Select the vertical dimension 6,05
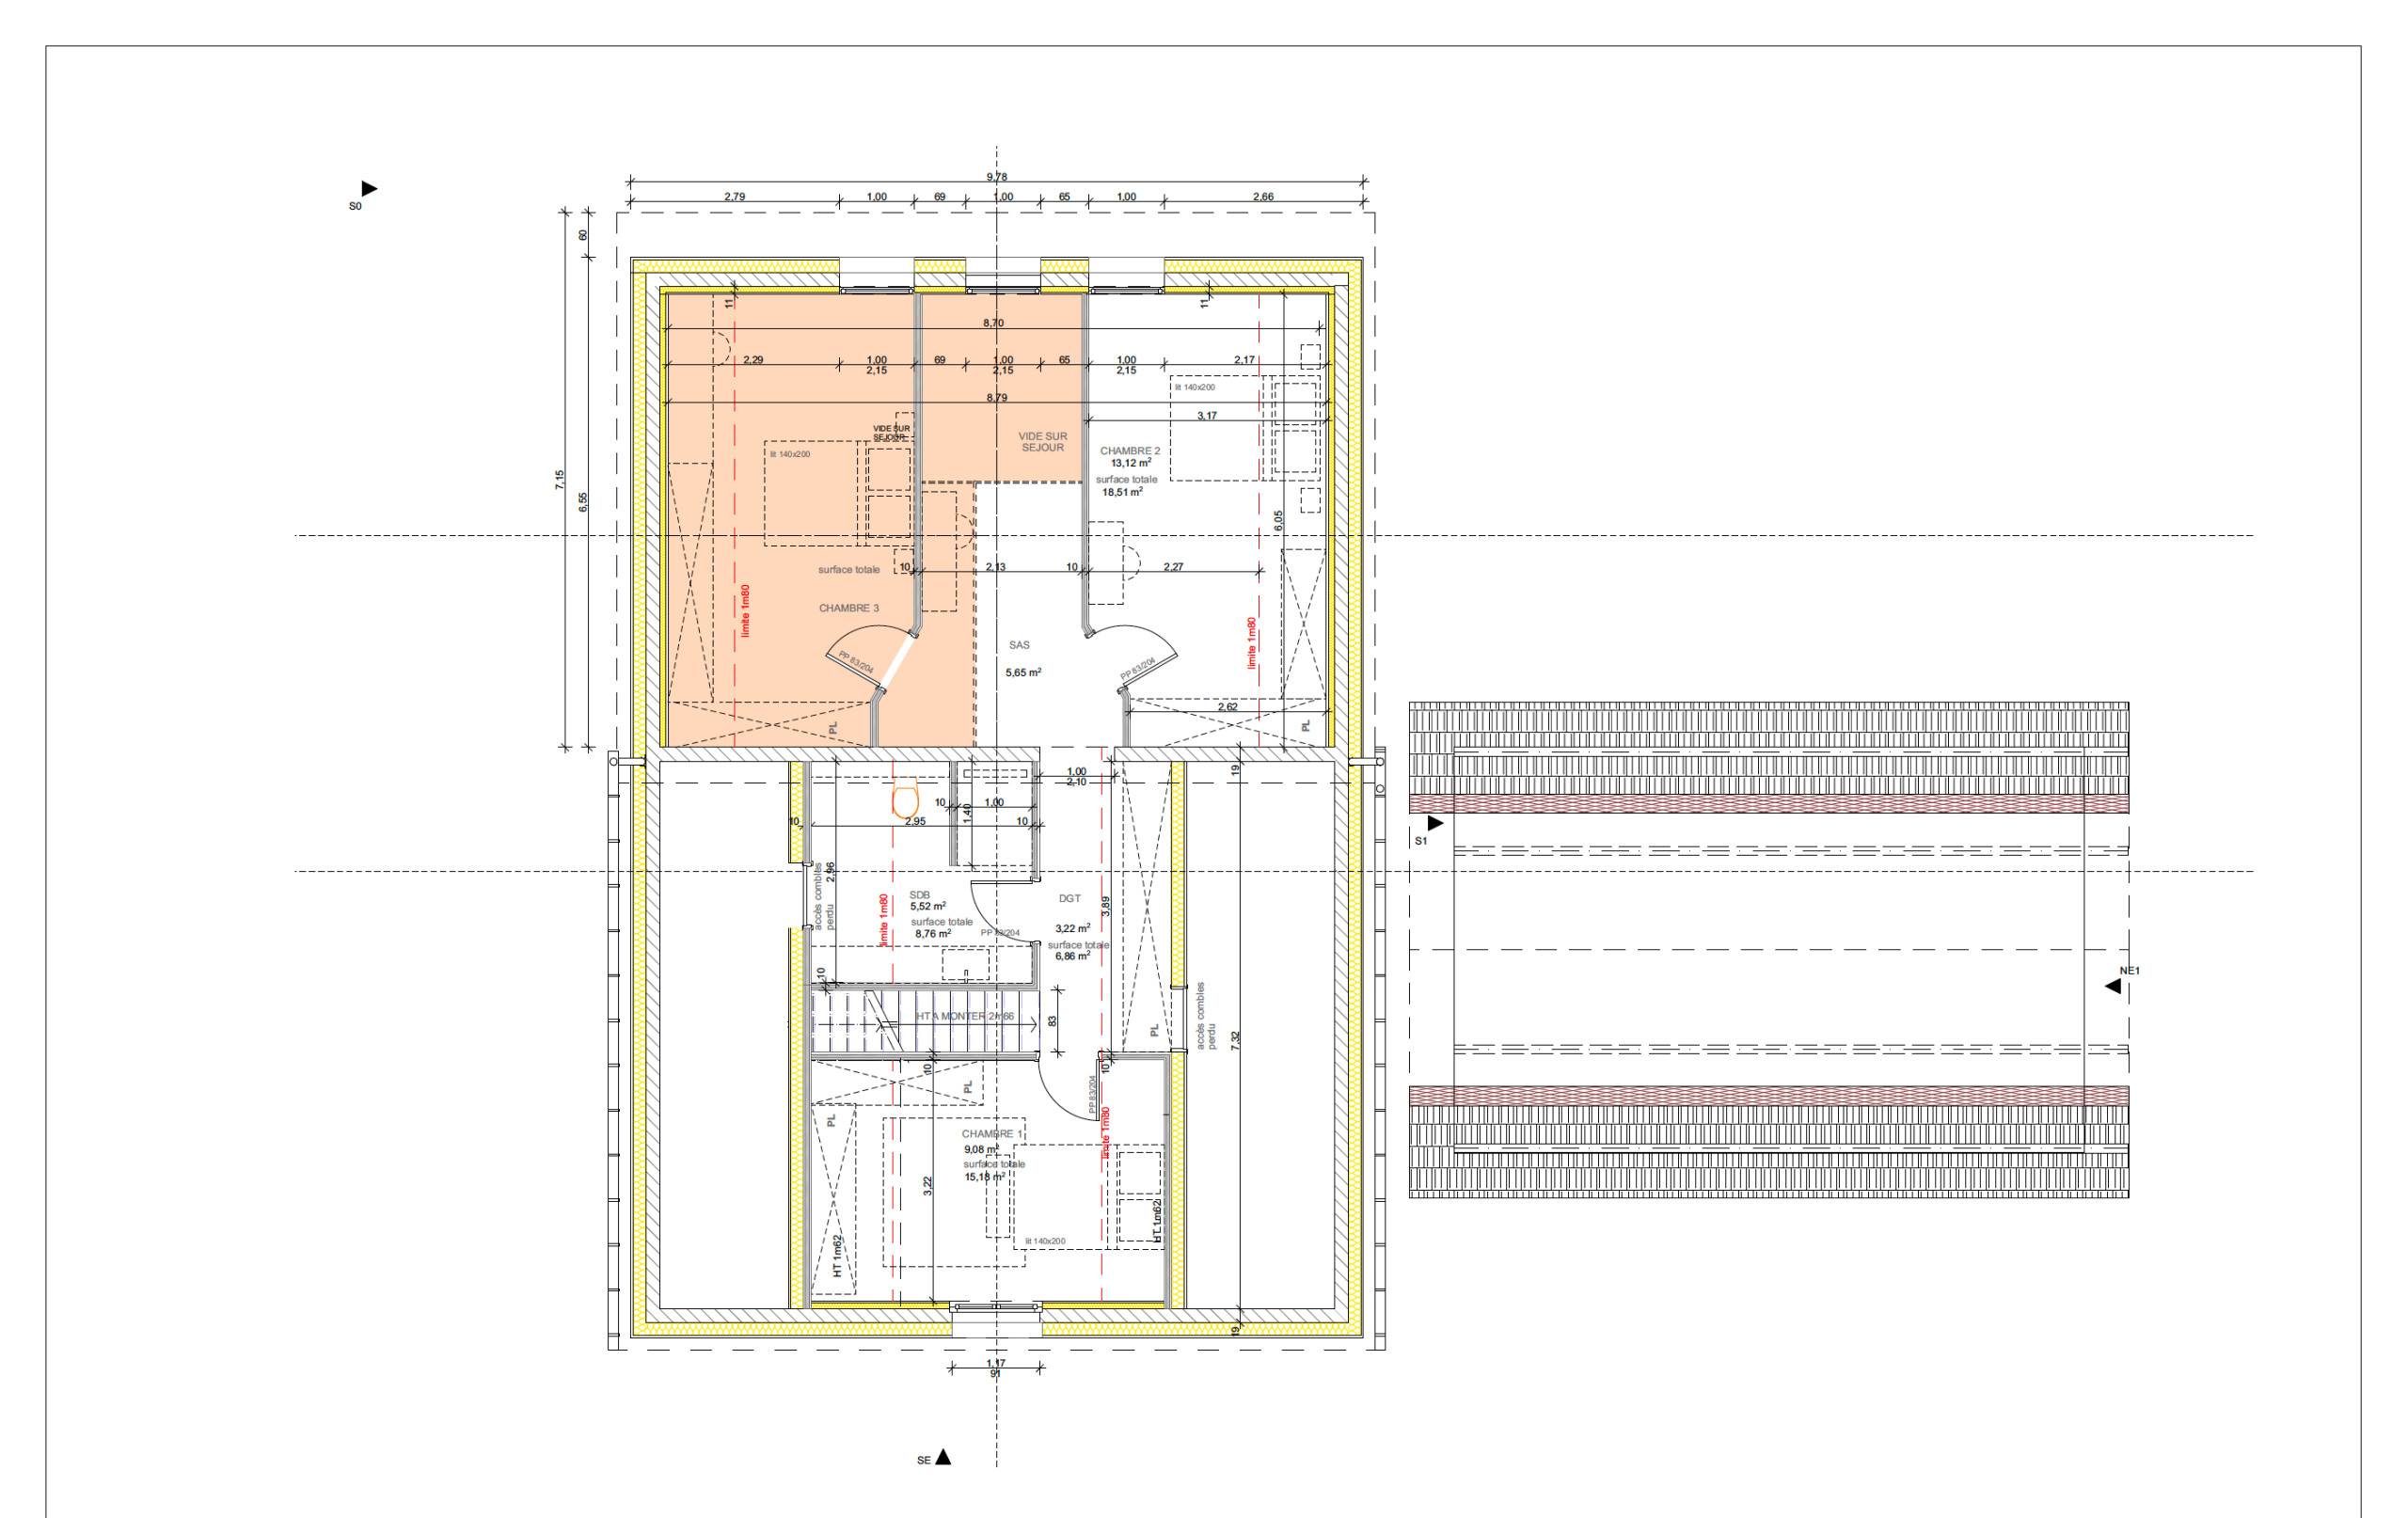This screenshot has width=2408, height=1518. (1278, 520)
